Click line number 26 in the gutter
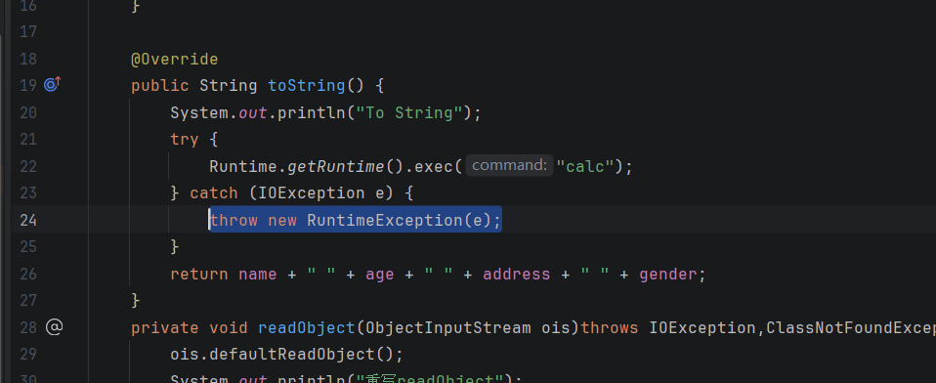Image resolution: width=936 pixels, height=383 pixels. (x=28, y=274)
